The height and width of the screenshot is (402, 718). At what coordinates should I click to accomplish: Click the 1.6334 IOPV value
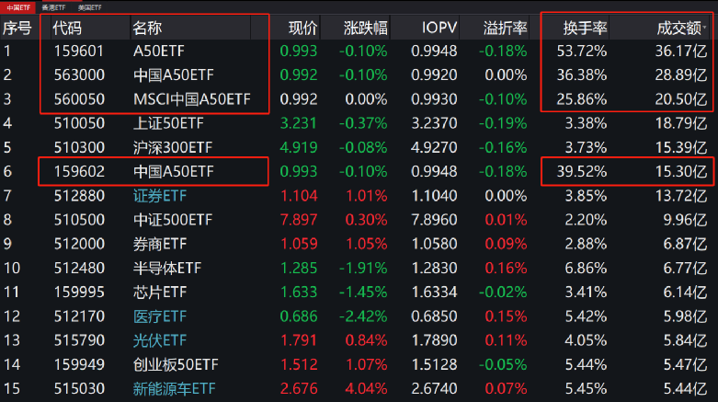click(434, 292)
